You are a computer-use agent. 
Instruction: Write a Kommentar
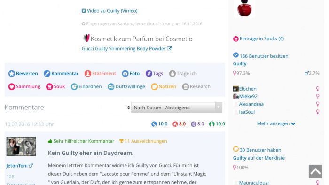coord(65,74)
